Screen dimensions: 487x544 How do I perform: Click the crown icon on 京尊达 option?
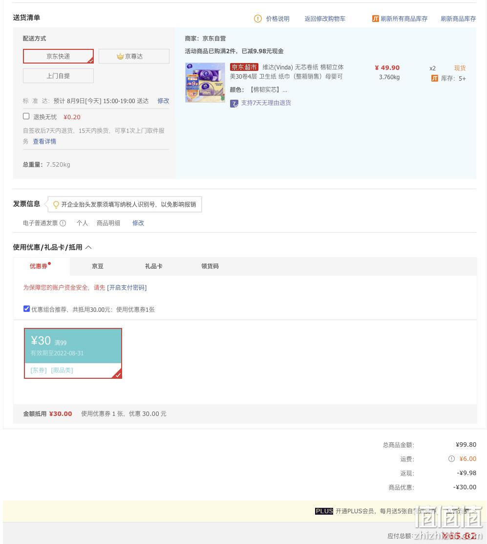pyautogui.click(x=120, y=56)
